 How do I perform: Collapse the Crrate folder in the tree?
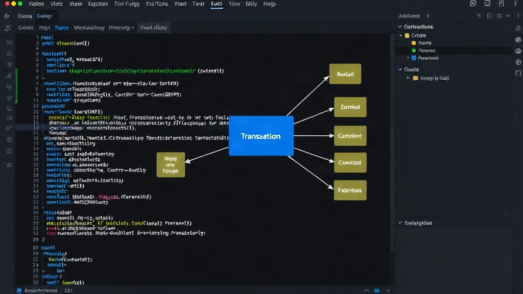click(x=401, y=35)
